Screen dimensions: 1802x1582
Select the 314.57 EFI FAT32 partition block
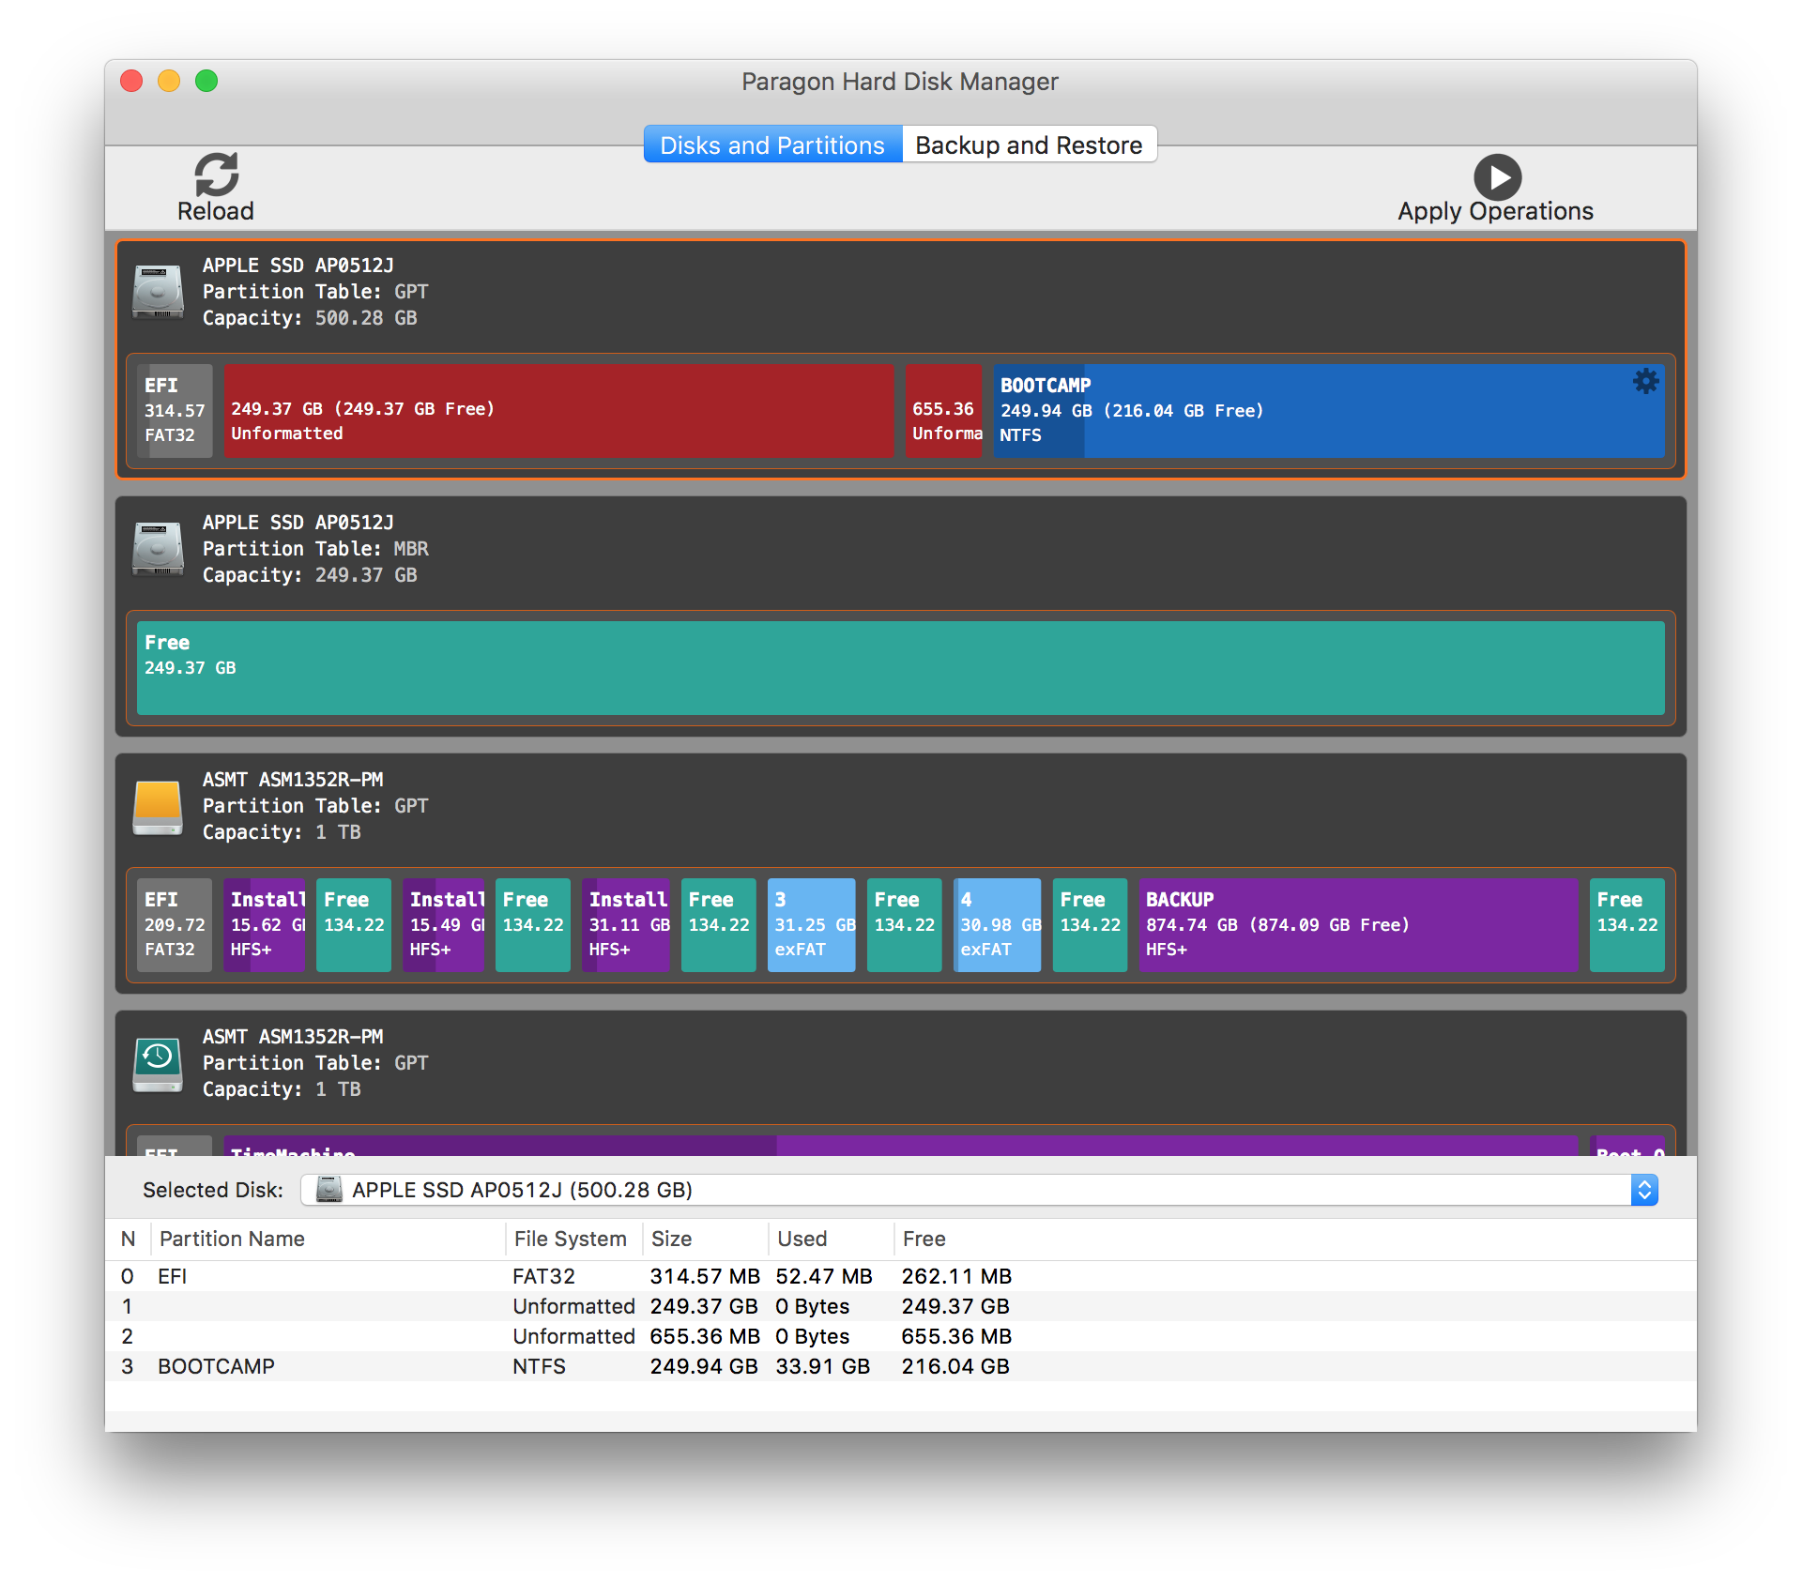[x=175, y=410]
